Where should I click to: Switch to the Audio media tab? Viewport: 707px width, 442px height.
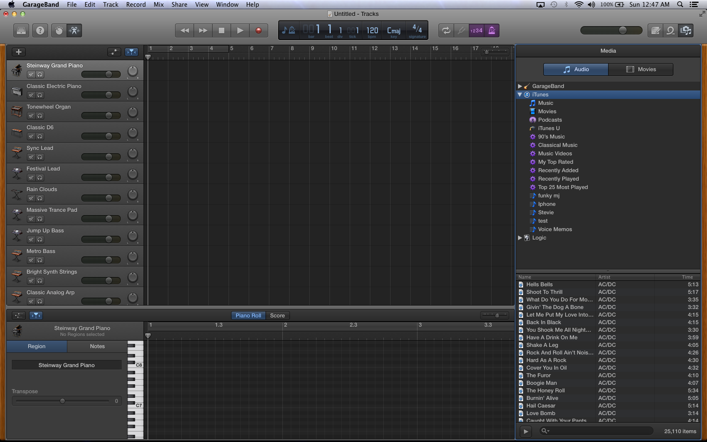[x=576, y=69]
